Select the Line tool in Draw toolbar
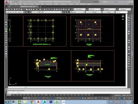The image size is (138, 104). (6, 16)
